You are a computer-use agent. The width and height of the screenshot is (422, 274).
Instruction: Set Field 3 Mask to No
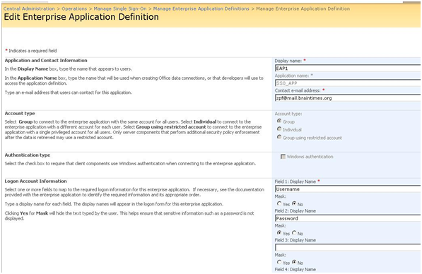pyautogui.click(x=294, y=262)
